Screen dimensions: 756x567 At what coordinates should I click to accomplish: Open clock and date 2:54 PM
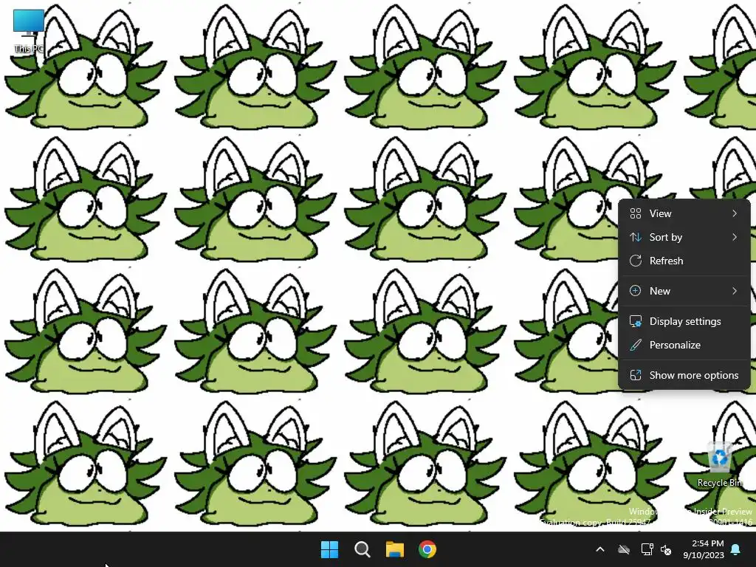(x=704, y=549)
